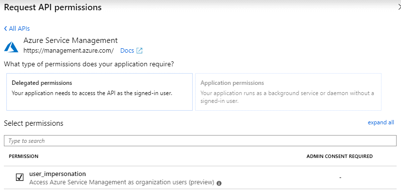This screenshot has width=401, height=196.
Task: Uncheck the user_impersonation checkbox
Action: click(20, 177)
